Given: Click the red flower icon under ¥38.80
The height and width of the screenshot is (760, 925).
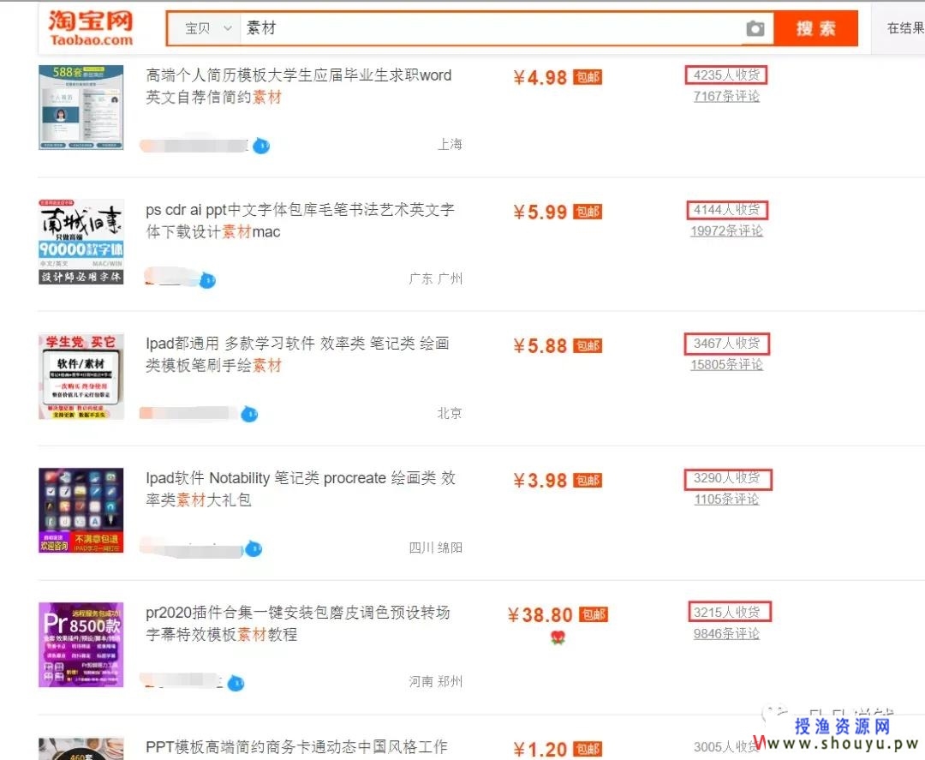Looking at the screenshot, I should point(558,637).
